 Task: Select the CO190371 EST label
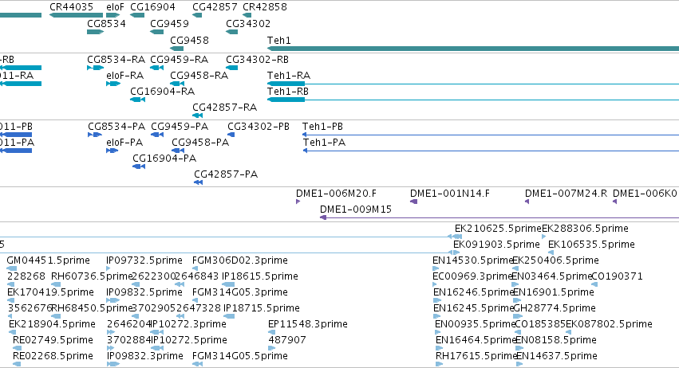click(x=617, y=276)
